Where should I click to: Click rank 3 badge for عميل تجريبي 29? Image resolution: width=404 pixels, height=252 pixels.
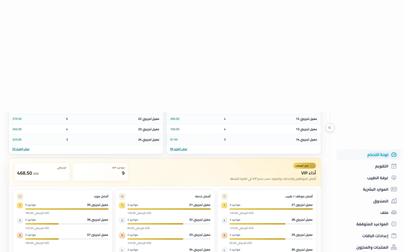coord(224,235)
